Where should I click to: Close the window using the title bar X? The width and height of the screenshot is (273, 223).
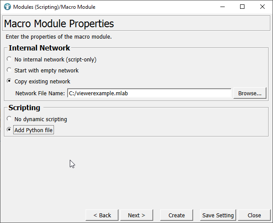coord(262,7)
